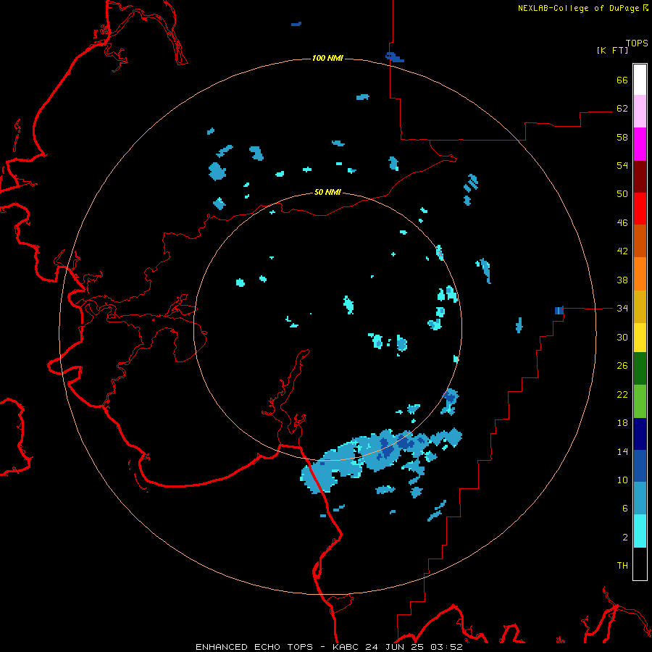Click the magenta swatch between 54 and 58
This screenshot has width=652, height=652.
tap(640, 144)
